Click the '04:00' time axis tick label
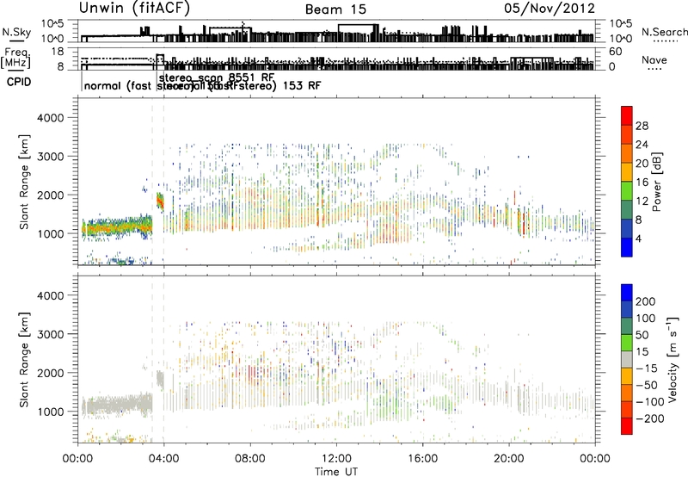This screenshot has height=477, width=688. point(163,459)
